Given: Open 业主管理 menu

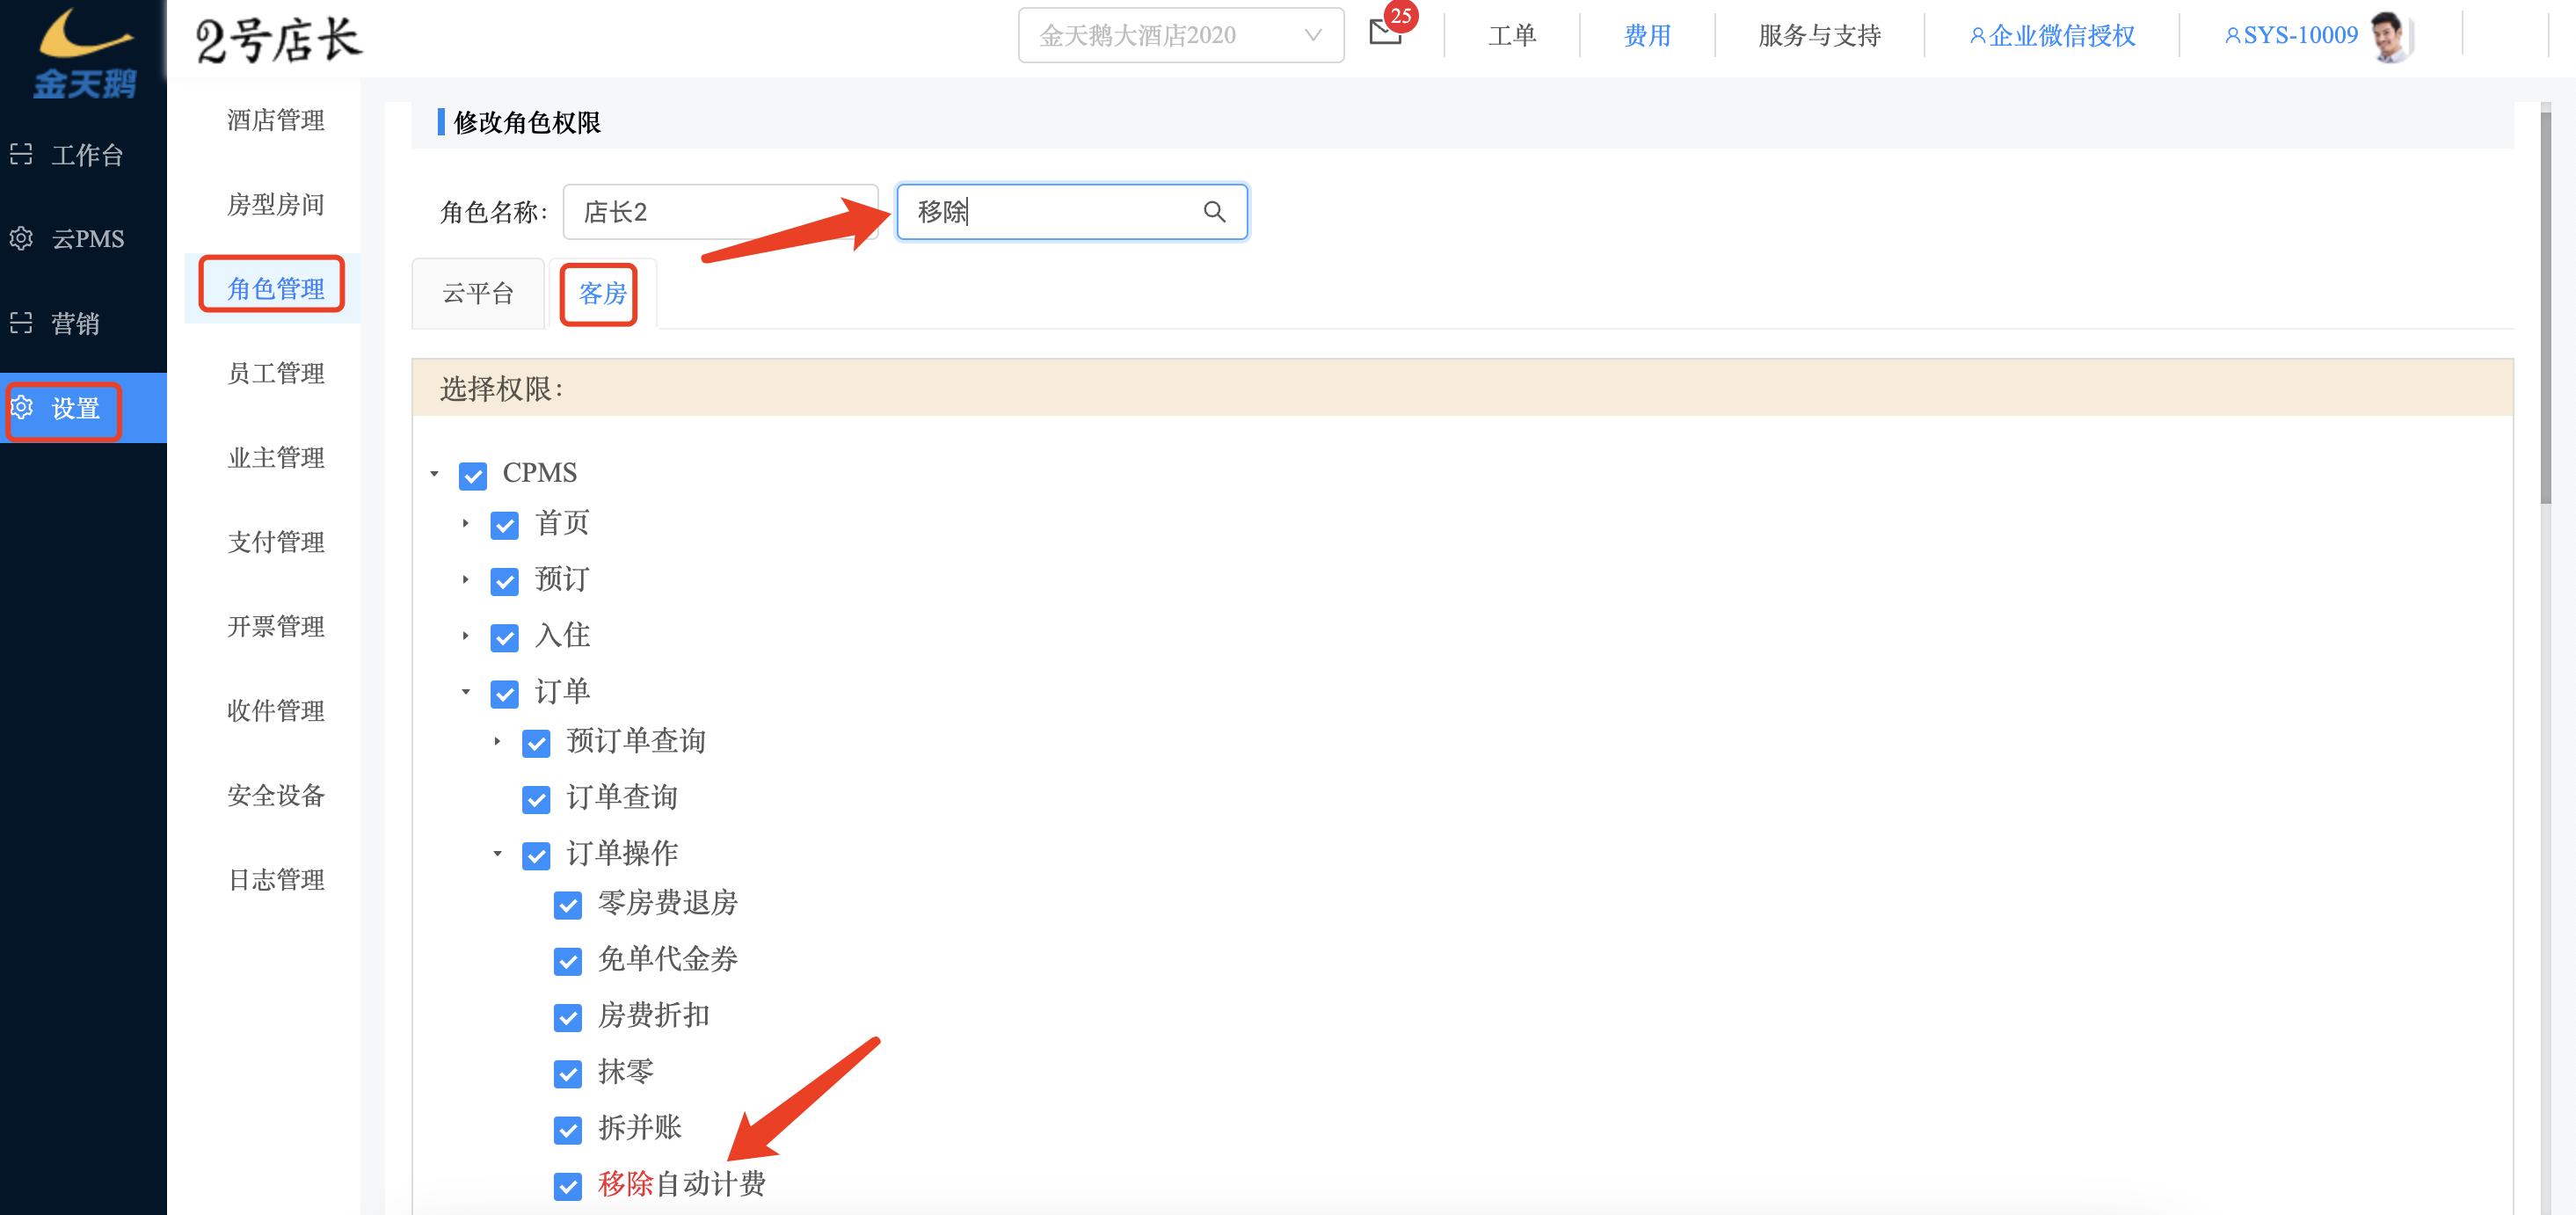Looking at the screenshot, I should tap(275, 457).
